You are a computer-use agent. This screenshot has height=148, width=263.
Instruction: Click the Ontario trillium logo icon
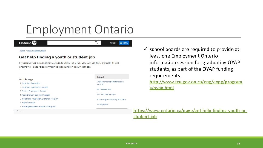click(35, 43)
